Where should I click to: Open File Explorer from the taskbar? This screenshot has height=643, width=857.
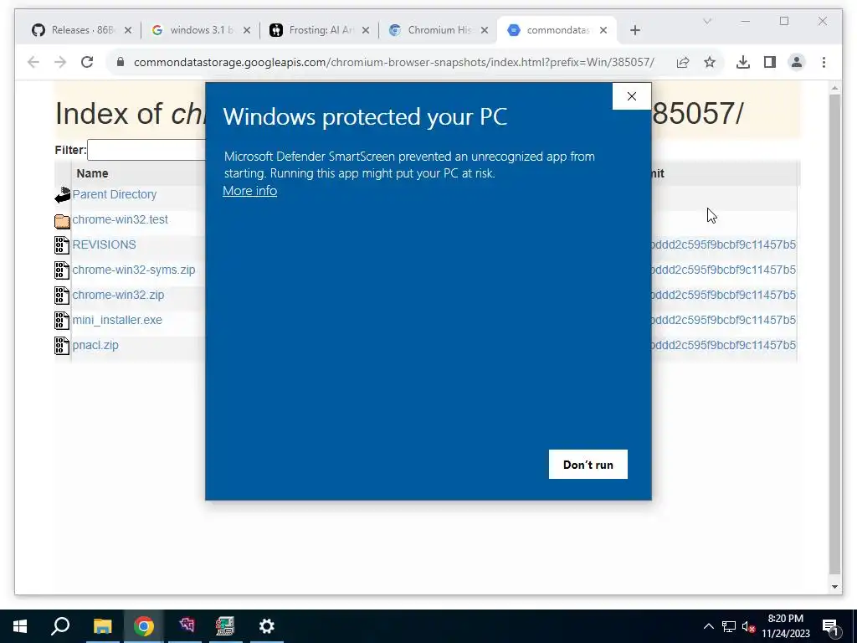102,626
